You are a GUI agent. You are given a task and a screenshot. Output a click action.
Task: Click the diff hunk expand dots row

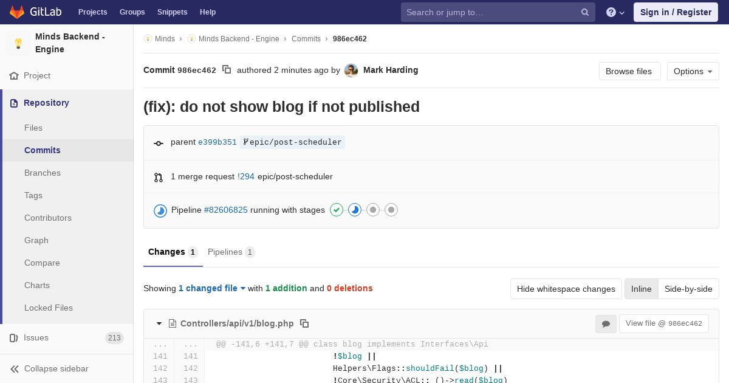point(431,344)
